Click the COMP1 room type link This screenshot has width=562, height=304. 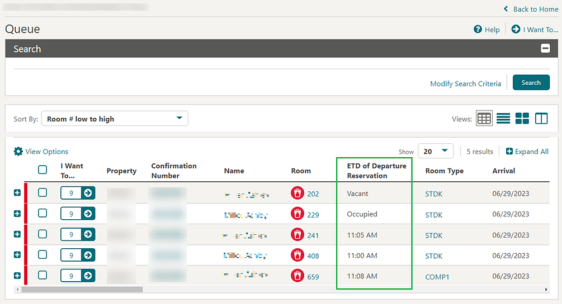click(437, 277)
